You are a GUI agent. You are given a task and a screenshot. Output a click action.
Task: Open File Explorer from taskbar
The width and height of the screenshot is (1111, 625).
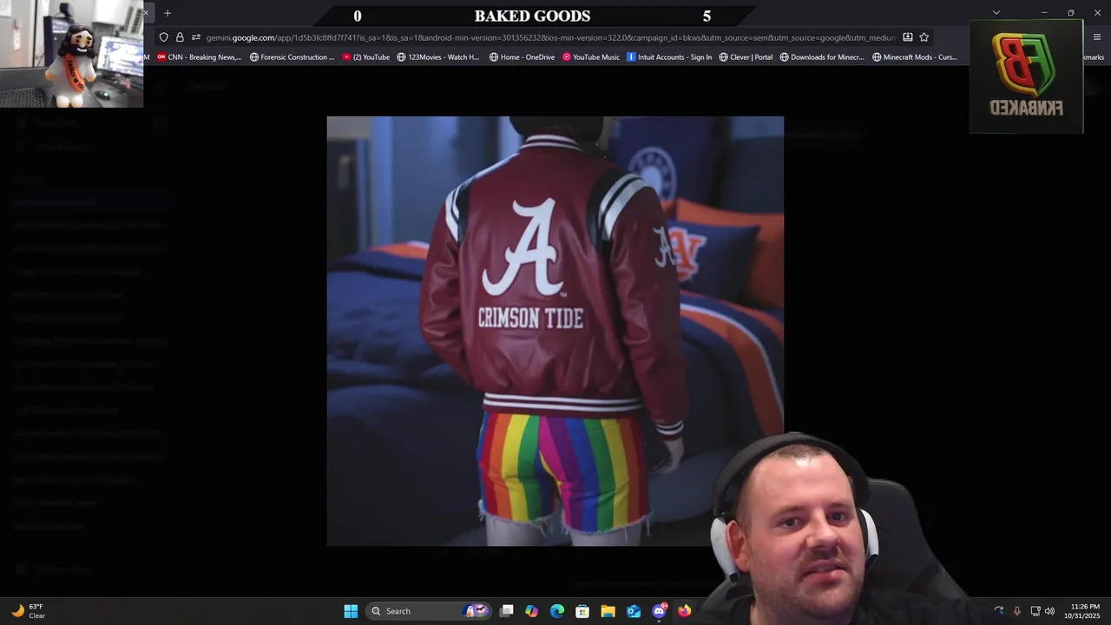608,611
